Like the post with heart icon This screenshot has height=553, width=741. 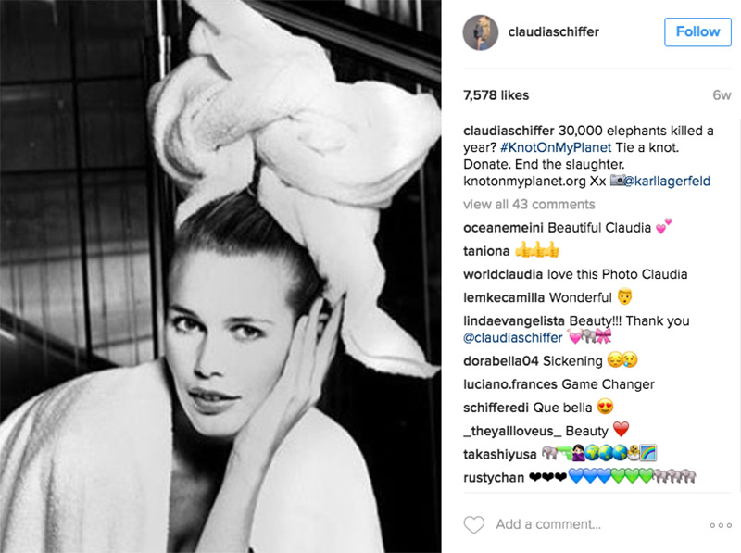point(474,524)
